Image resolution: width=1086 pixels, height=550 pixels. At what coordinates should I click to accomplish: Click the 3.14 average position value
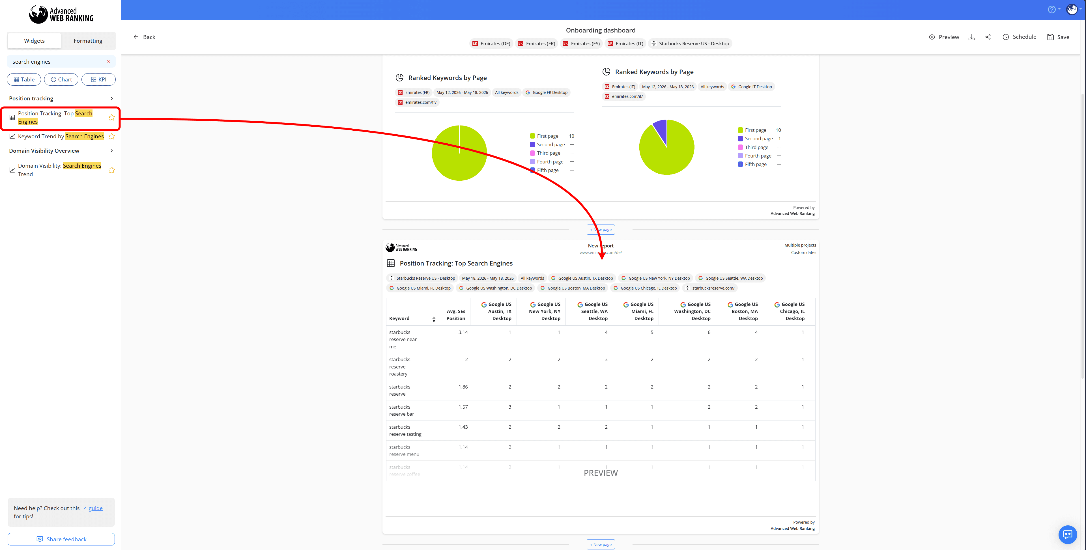(x=463, y=333)
